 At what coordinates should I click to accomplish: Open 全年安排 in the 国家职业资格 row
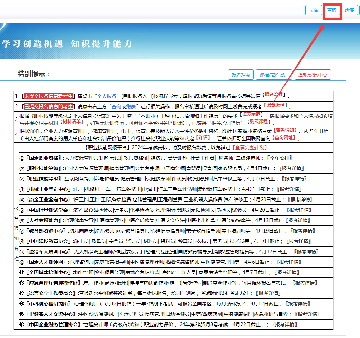coord(279,158)
